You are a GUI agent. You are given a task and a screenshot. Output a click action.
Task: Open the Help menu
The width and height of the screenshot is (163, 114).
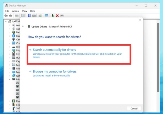coord(32,11)
